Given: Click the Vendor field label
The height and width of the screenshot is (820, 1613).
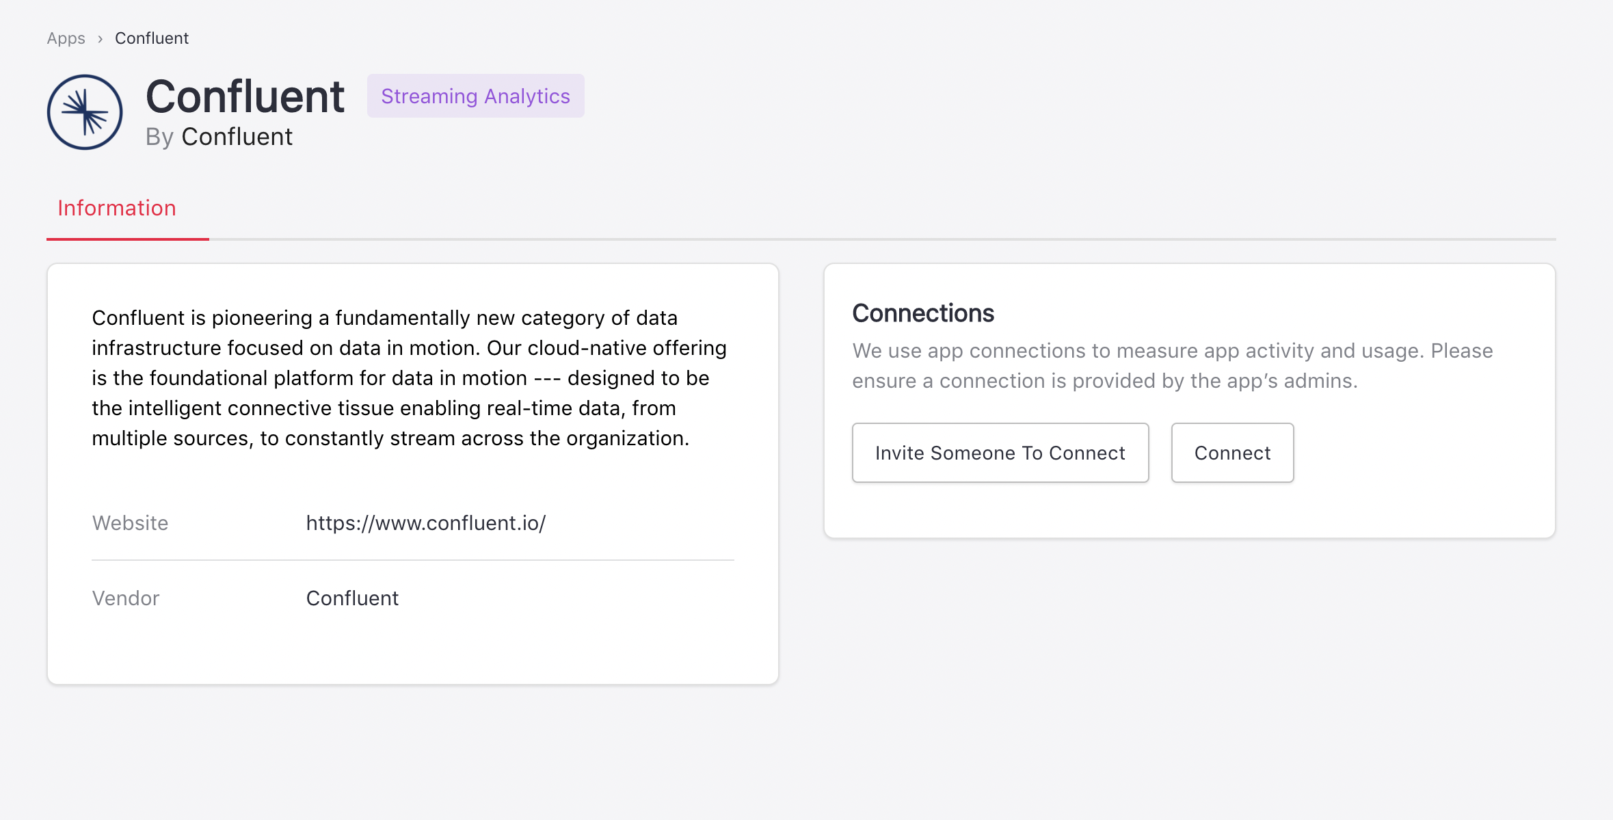Looking at the screenshot, I should pyautogui.click(x=126, y=598).
